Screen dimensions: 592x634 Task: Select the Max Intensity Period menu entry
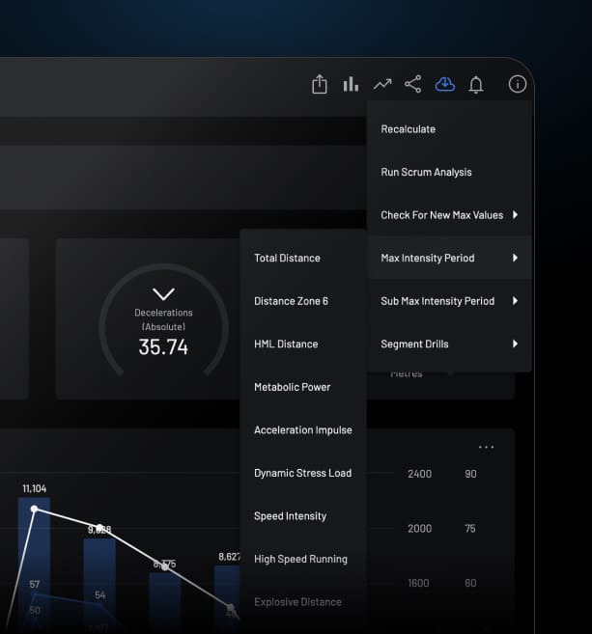[449, 258]
